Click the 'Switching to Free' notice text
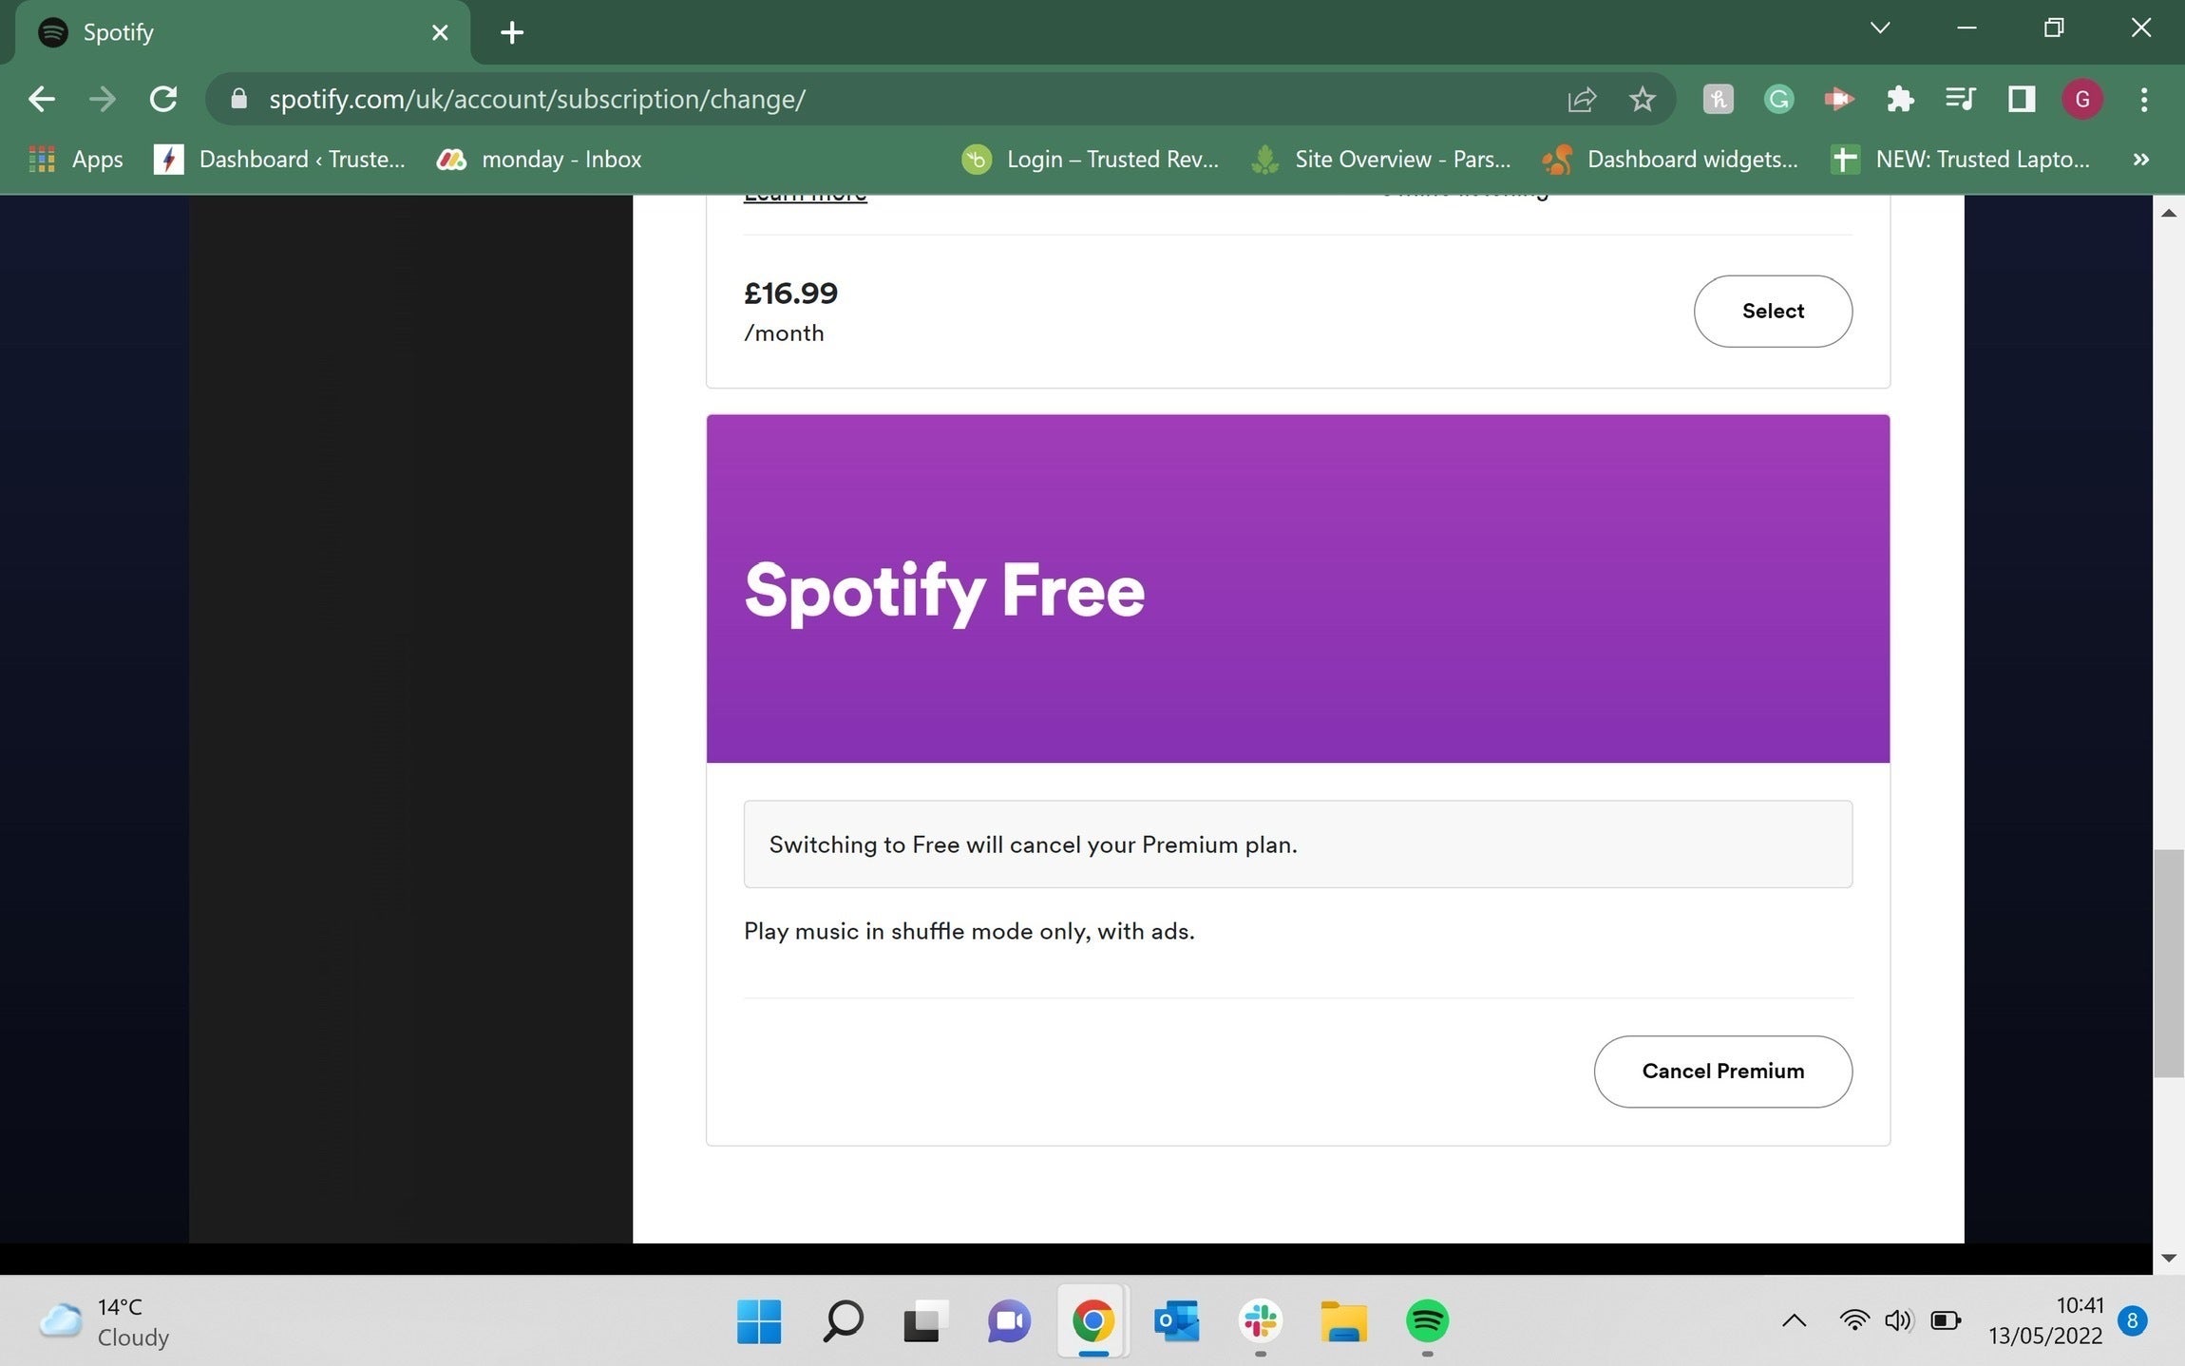The width and height of the screenshot is (2185, 1366). [x=1033, y=844]
